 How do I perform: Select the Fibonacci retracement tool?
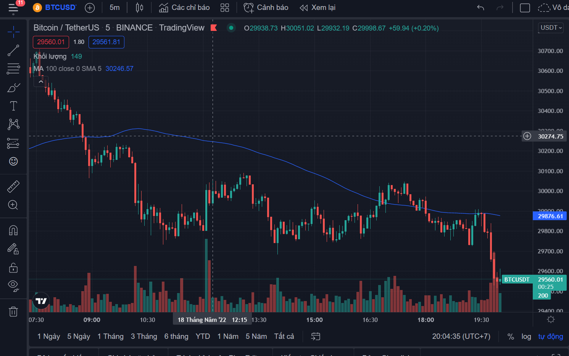[13, 69]
